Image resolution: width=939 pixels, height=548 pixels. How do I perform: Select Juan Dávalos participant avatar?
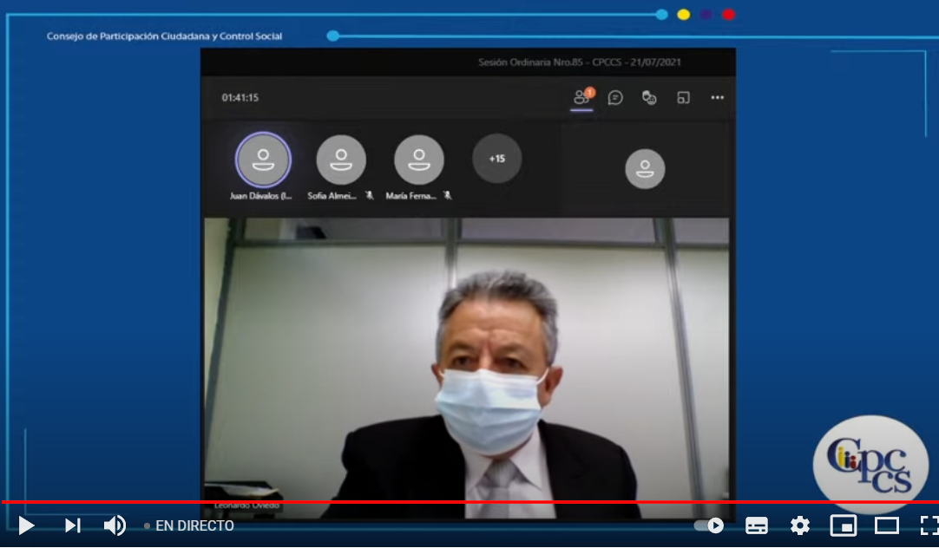264,160
